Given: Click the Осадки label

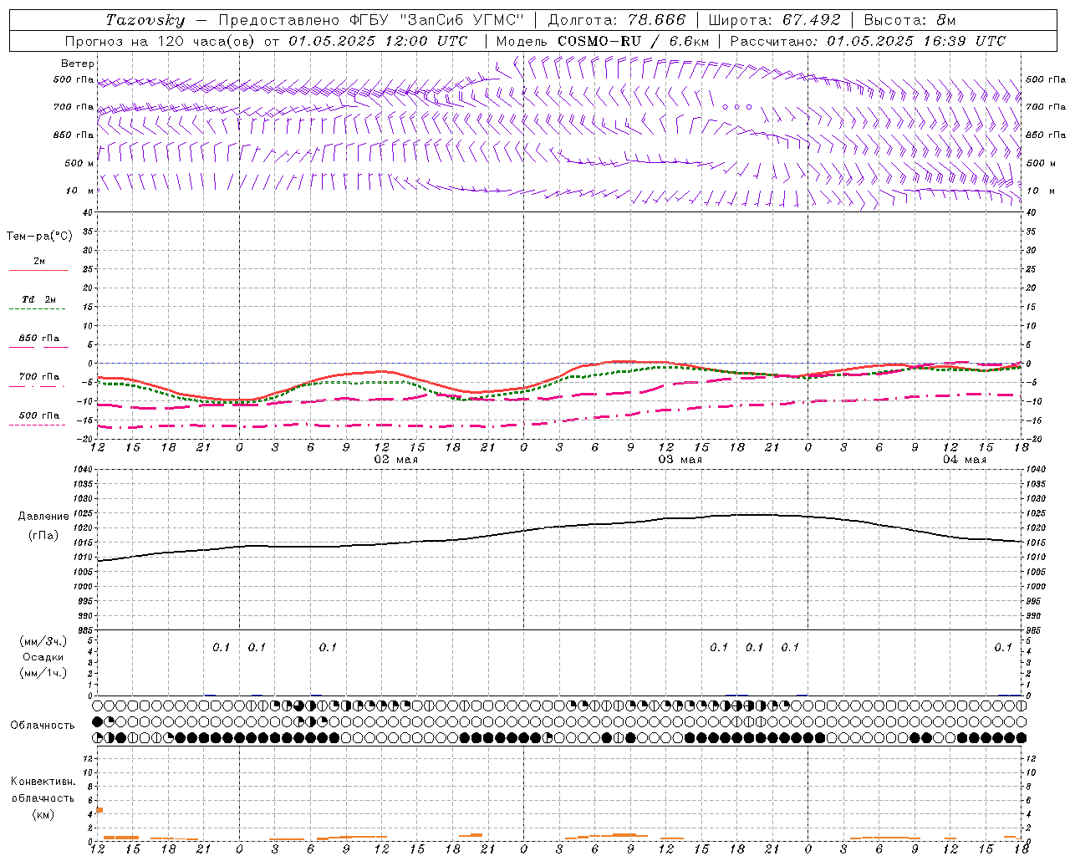Looking at the screenshot, I should [x=42, y=657].
